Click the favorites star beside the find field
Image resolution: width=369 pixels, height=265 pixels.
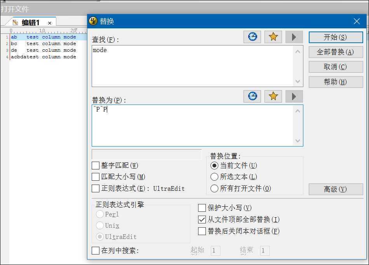point(273,37)
